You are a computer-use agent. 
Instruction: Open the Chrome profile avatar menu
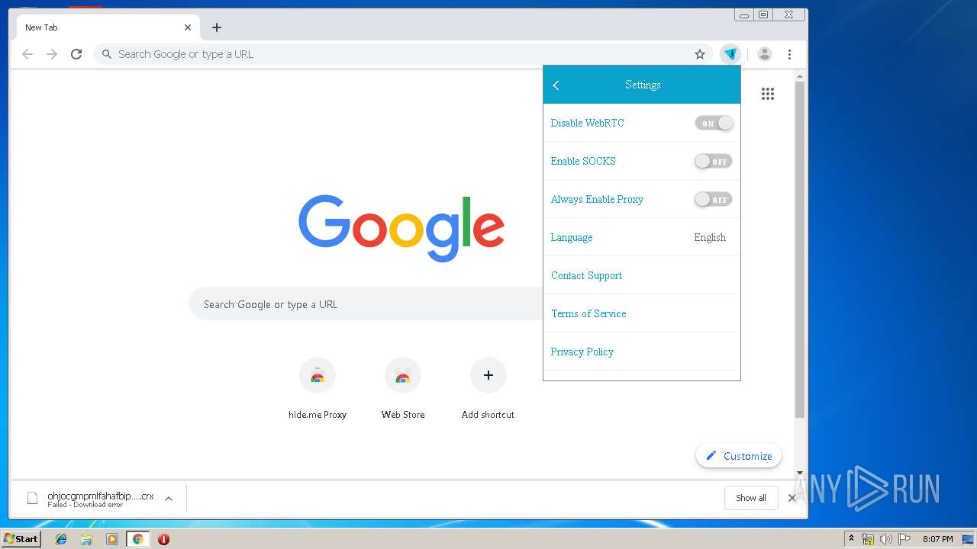click(765, 54)
